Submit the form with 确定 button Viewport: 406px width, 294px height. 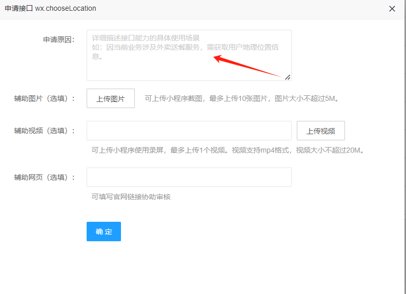[x=104, y=232]
